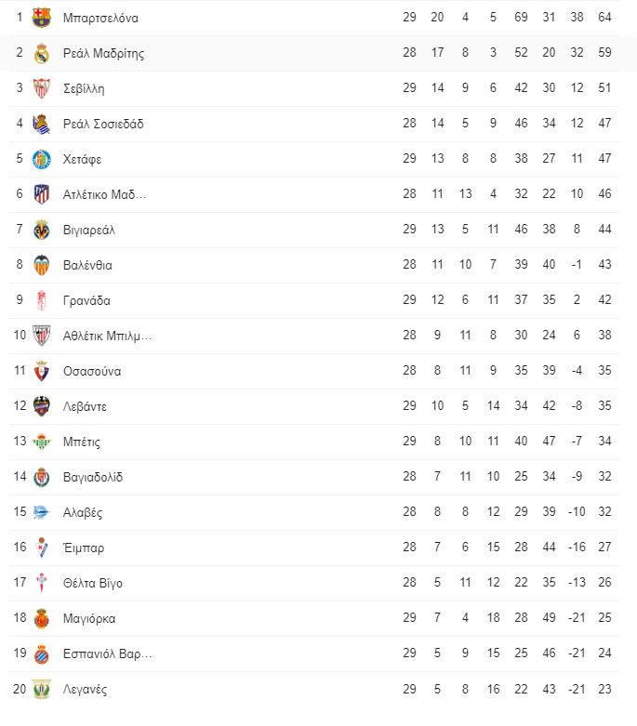Click the Barcelona club crest icon
Screen dimensions: 637x726
[x=41, y=18]
